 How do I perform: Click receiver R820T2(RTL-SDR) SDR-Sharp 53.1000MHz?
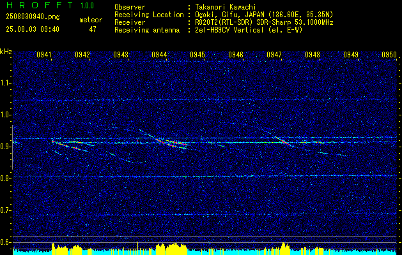click(x=264, y=22)
